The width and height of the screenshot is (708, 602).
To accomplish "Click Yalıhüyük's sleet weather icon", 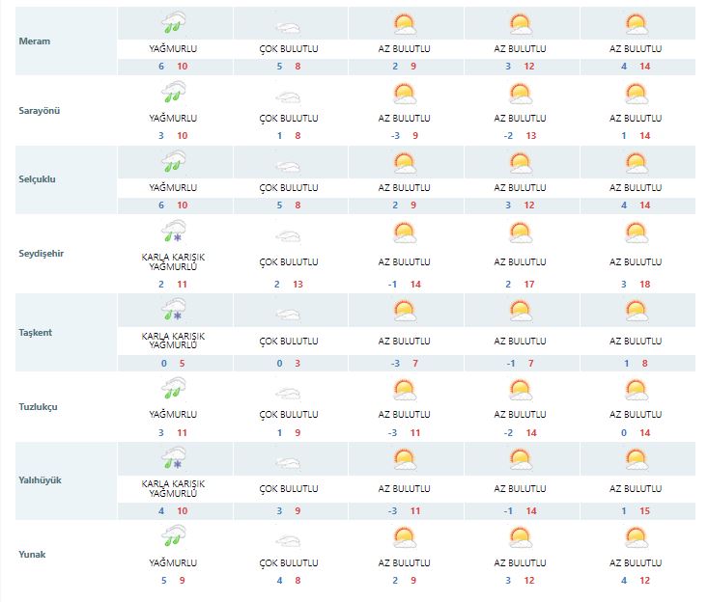I will coord(174,457).
